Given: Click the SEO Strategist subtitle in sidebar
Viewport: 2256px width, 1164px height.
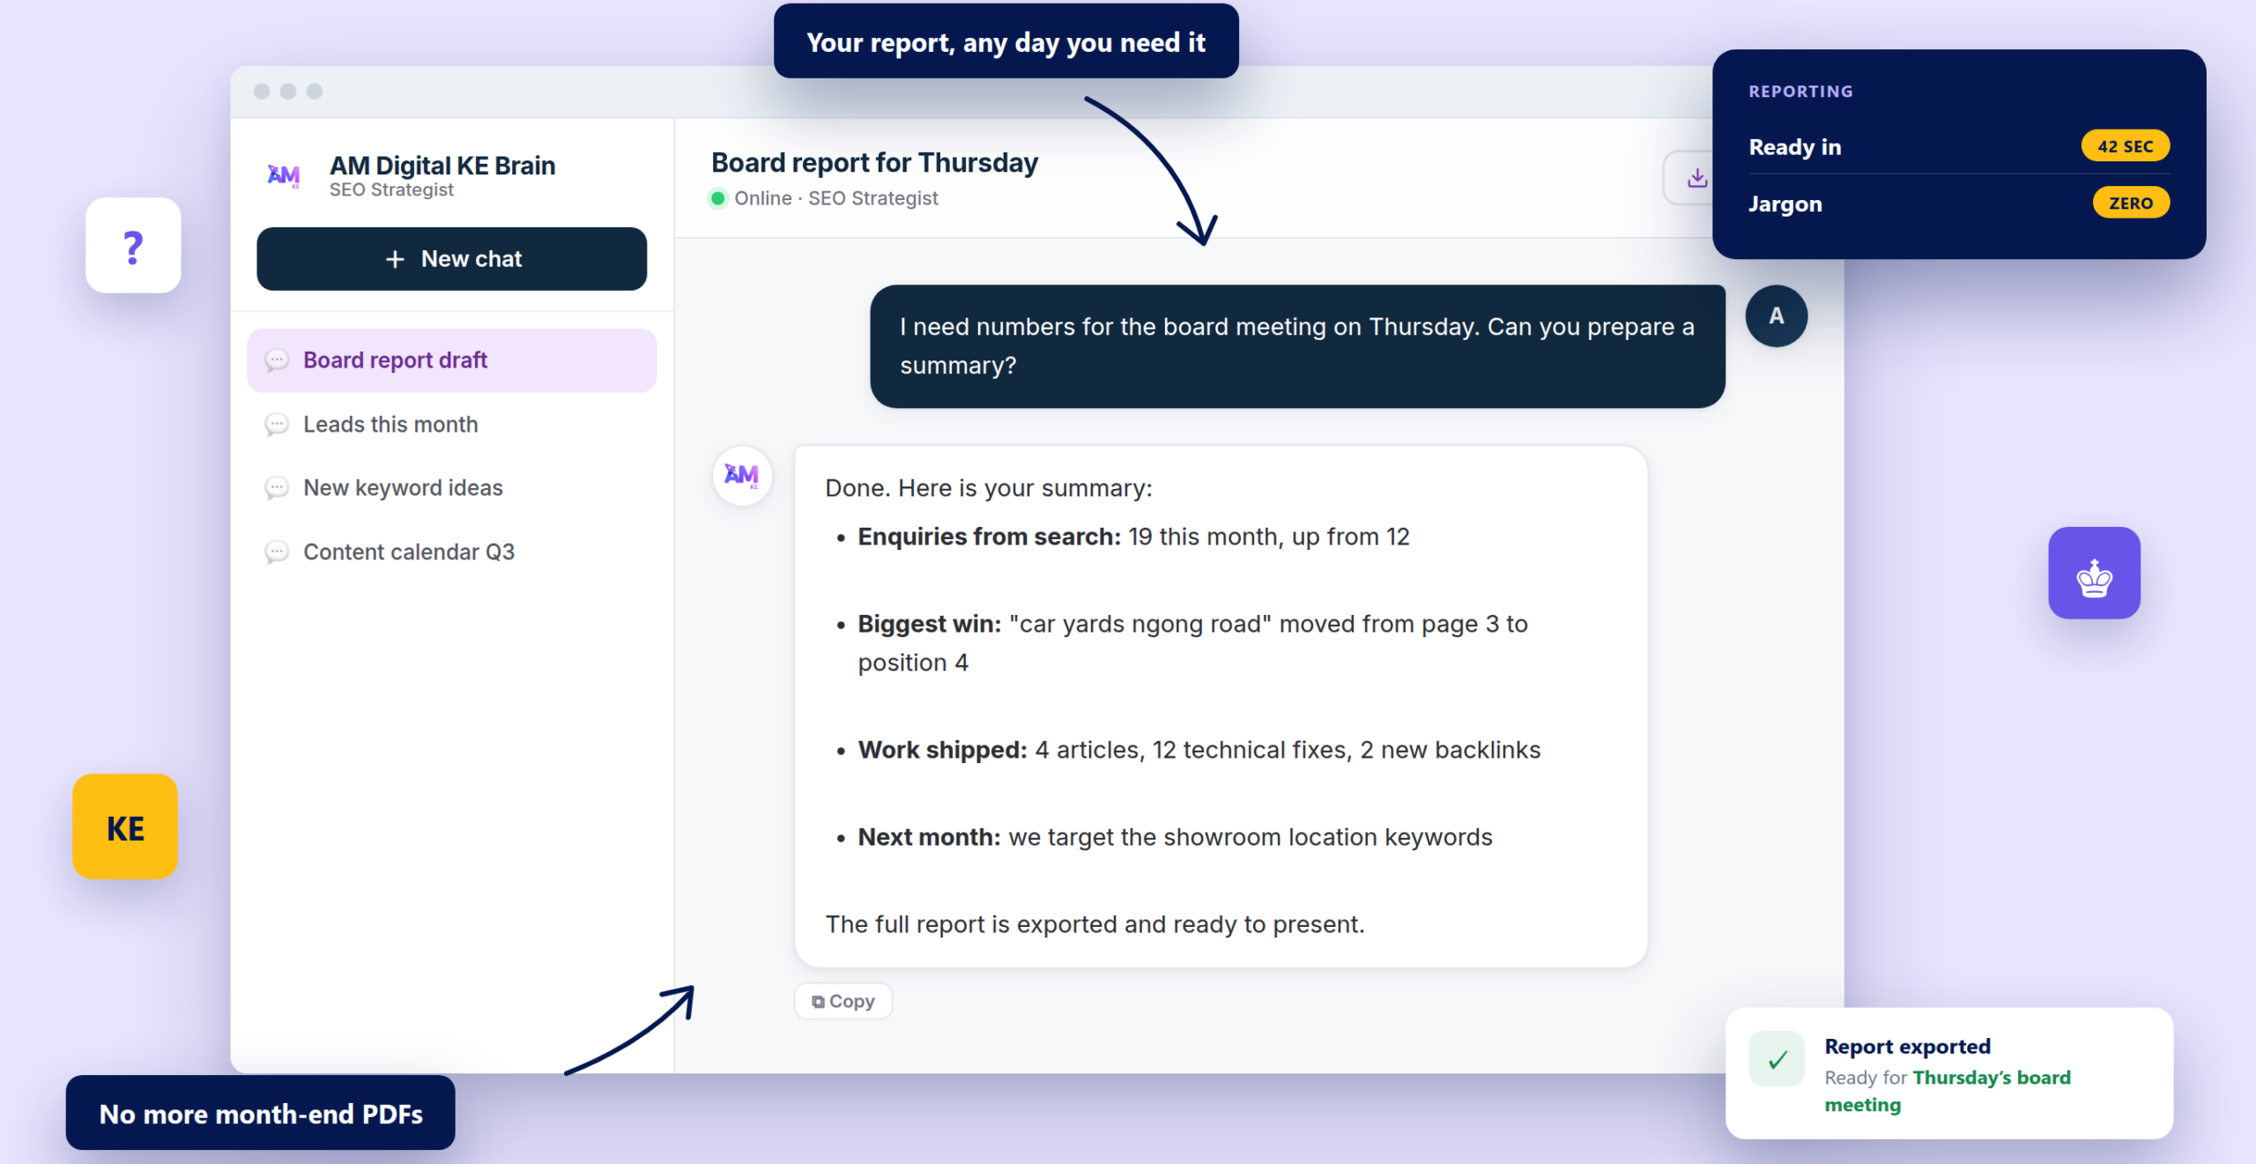Looking at the screenshot, I should click(x=391, y=190).
